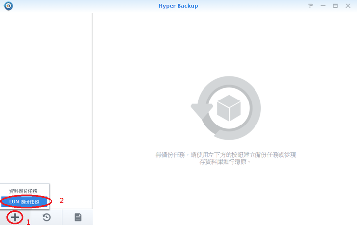Open the restore clock-arrow icon
This screenshot has width=357, height=225.
click(47, 217)
